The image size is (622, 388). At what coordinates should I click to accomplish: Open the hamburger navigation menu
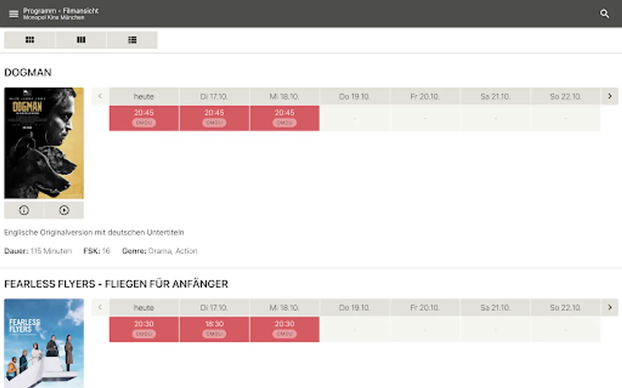(x=13, y=13)
